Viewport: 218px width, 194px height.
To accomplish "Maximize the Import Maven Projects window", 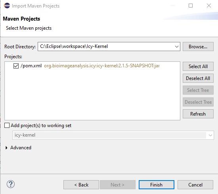I will point(191,6).
